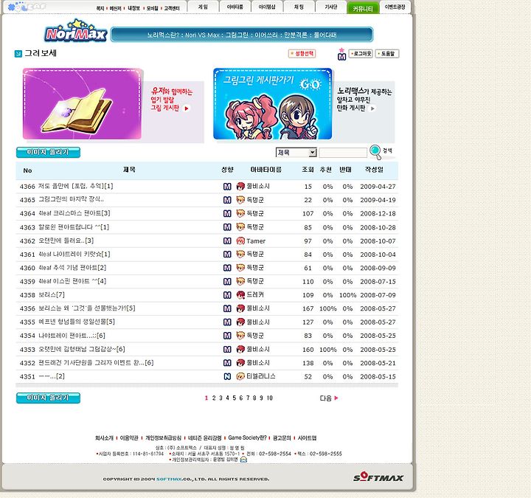This screenshot has width=531, height=498.
Task: Click the Softmax logo in the footer
Action: point(378,477)
